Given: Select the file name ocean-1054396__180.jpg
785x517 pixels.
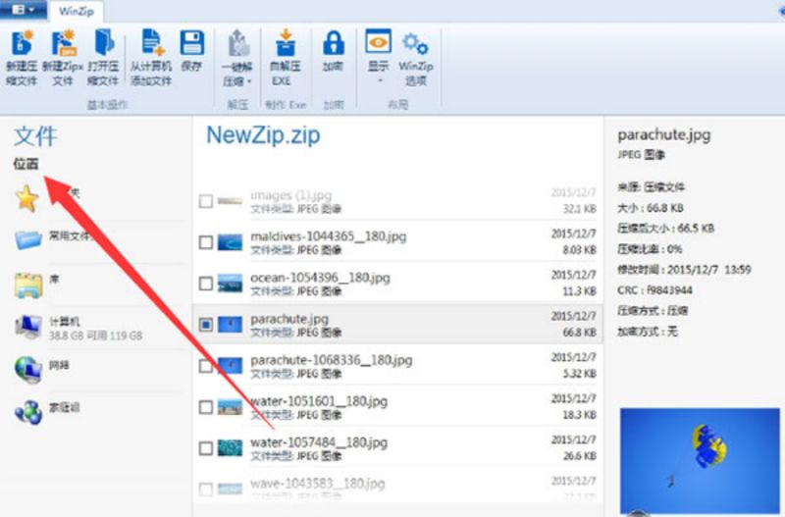Looking at the screenshot, I should click(x=320, y=278).
